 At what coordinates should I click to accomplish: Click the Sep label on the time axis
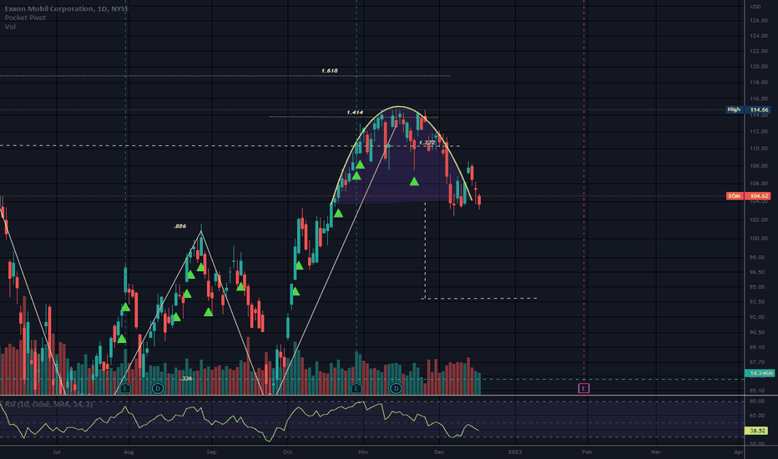pos(211,452)
